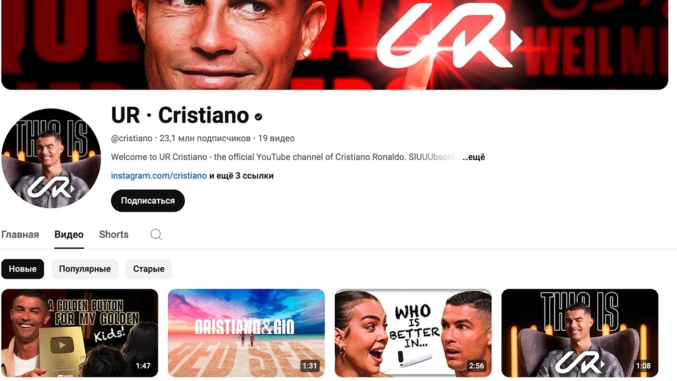Screen dimensions: 677x381
Task: Open the Cristiano & Gio Red Sea video
Action: click(246, 333)
